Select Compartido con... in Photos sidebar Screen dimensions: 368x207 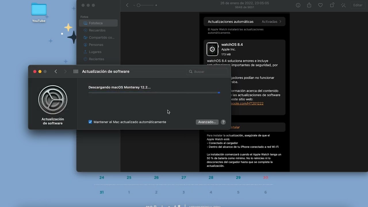coord(98,37)
